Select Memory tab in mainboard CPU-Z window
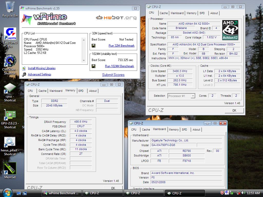Image resolution: width=263 pixels, height=197 pixels. pos(174,130)
